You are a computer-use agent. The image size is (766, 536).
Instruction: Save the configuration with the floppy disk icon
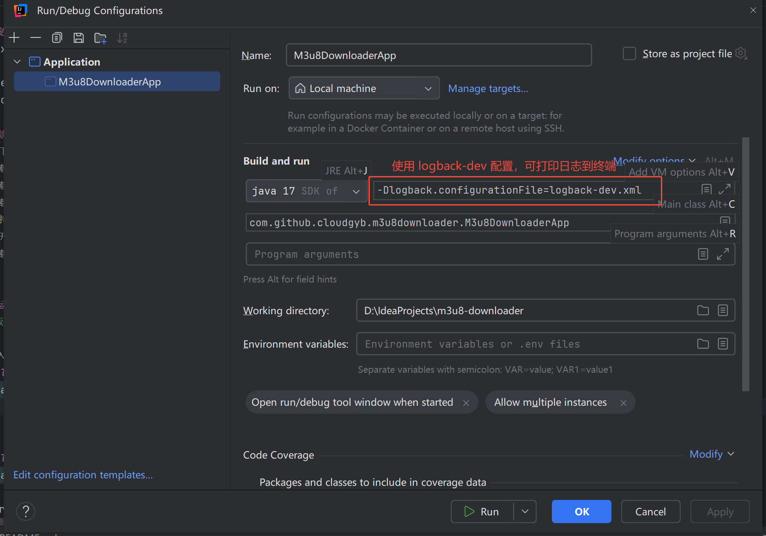click(x=79, y=38)
